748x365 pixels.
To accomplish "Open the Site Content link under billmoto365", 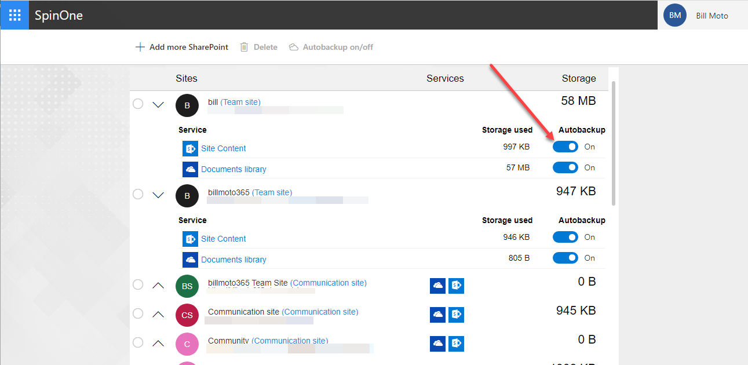I will [224, 239].
